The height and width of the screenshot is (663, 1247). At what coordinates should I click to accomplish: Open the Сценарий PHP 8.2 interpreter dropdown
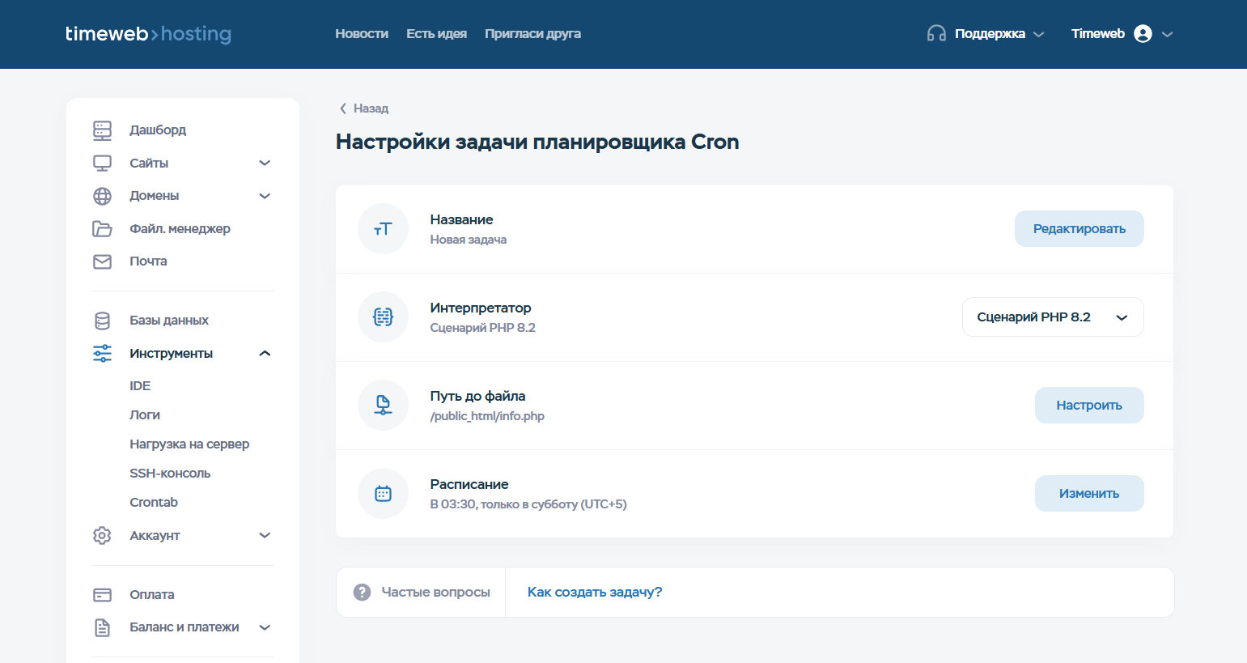pos(1052,317)
